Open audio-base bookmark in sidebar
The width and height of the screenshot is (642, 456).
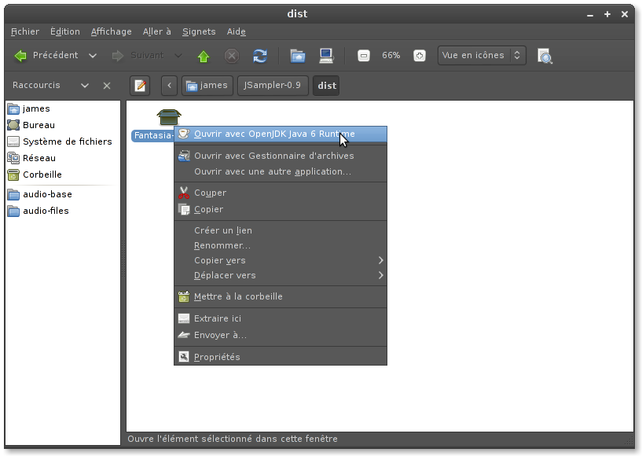coord(63,194)
